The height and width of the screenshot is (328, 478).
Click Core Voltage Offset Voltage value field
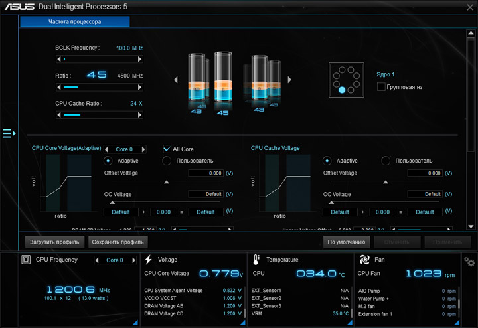(206, 173)
